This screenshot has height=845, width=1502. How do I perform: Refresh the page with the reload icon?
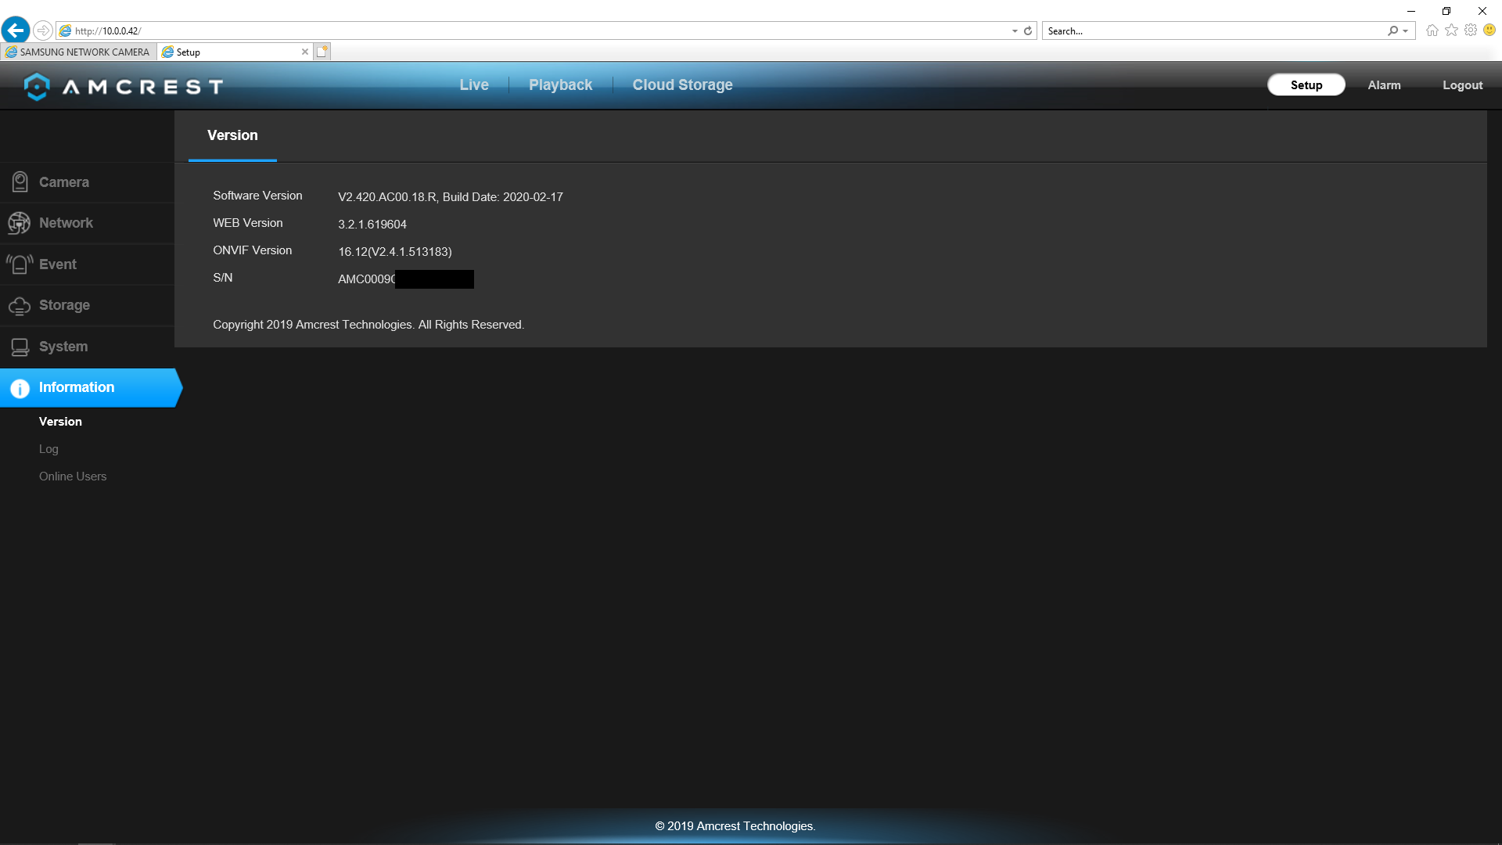click(1028, 31)
